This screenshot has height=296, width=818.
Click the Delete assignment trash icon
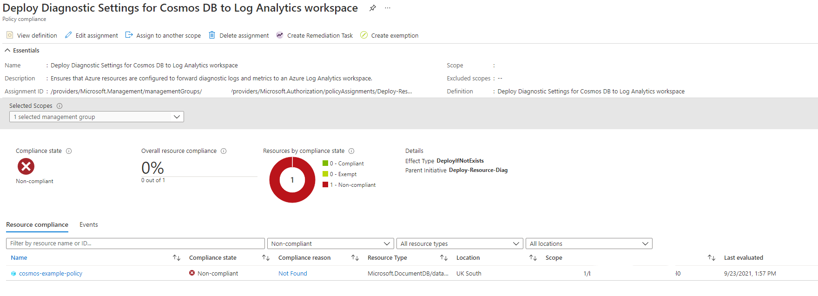[212, 35]
